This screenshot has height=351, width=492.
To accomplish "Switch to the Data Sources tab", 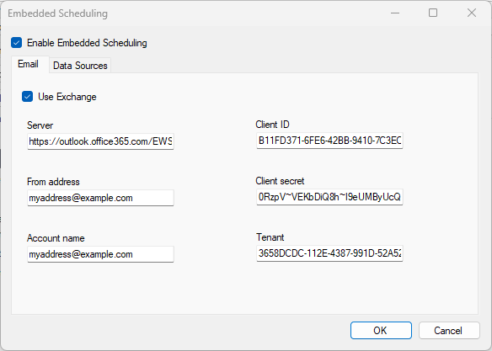I will pos(80,66).
